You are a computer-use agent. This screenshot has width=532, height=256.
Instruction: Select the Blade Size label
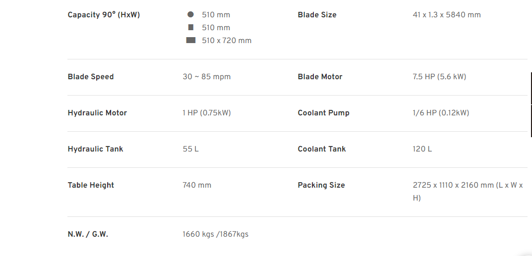tap(317, 15)
